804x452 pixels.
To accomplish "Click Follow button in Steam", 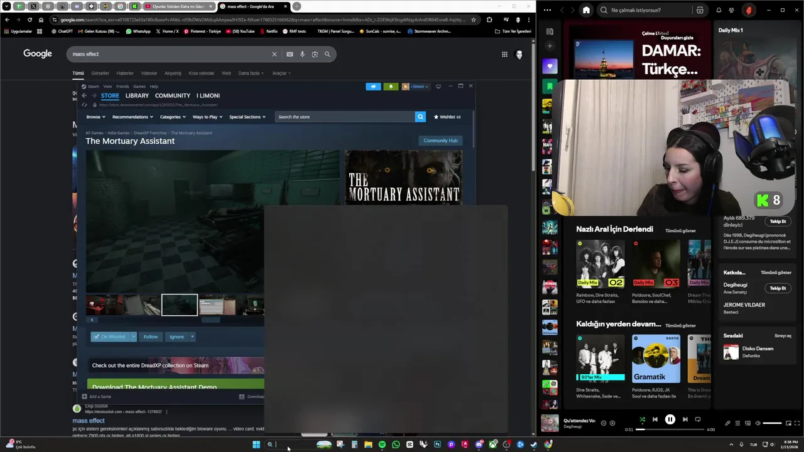I will [x=151, y=336].
